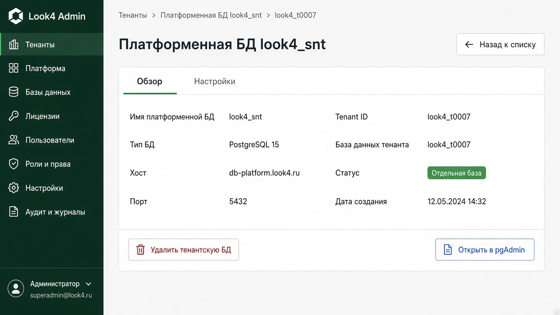Viewport: 560px width, 315px height.
Task: Click the document icon on pgAdmin button
Action: [x=448, y=250]
